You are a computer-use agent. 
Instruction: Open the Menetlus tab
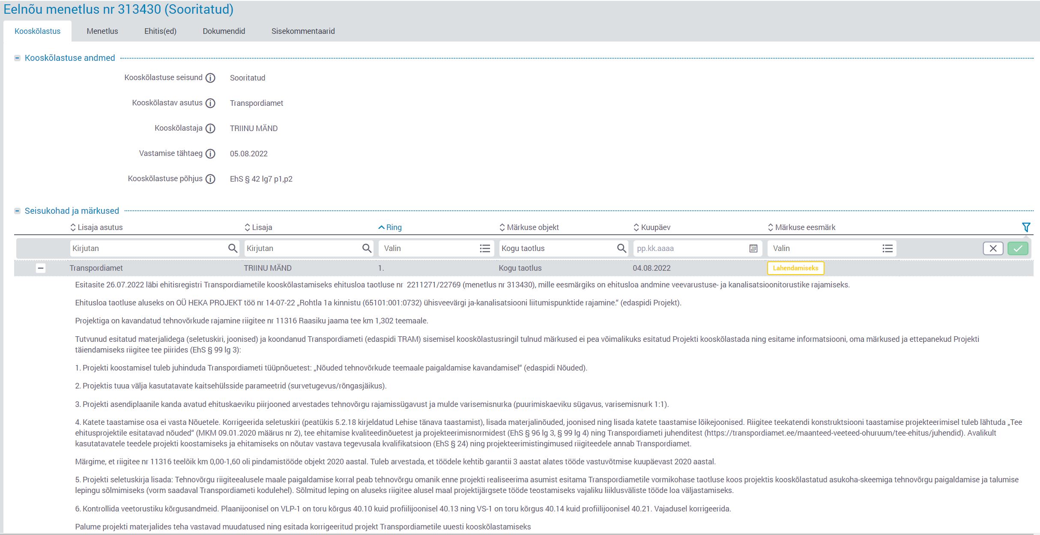coord(102,31)
